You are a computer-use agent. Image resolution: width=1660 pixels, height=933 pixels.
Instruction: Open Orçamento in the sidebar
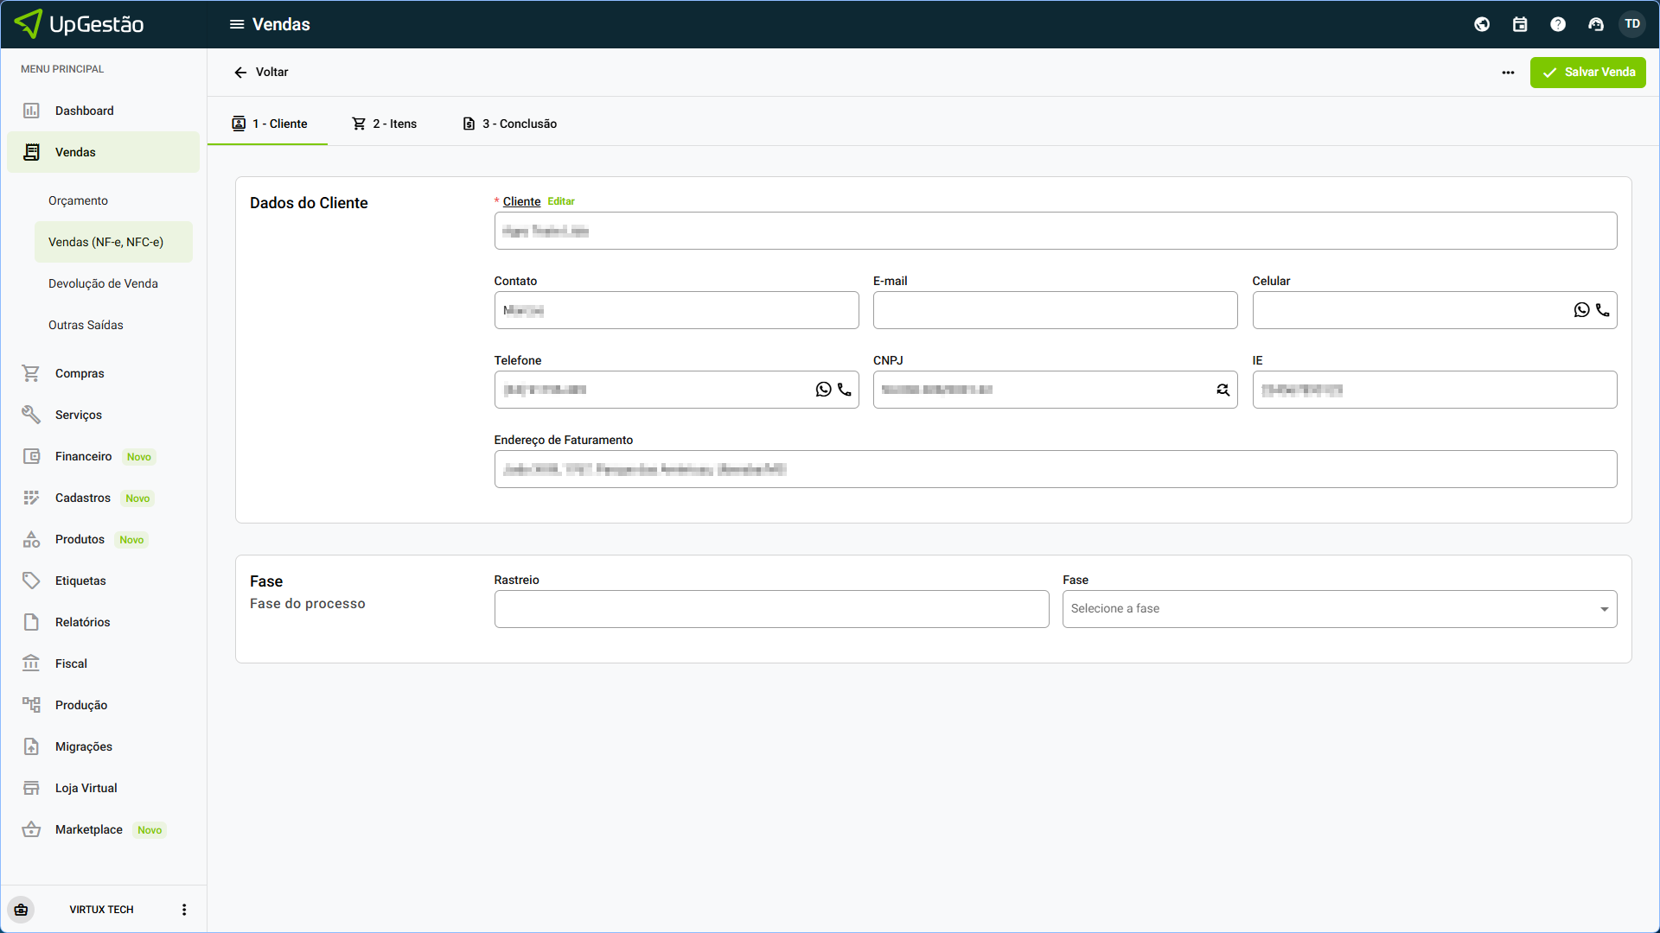coord(78,200)
